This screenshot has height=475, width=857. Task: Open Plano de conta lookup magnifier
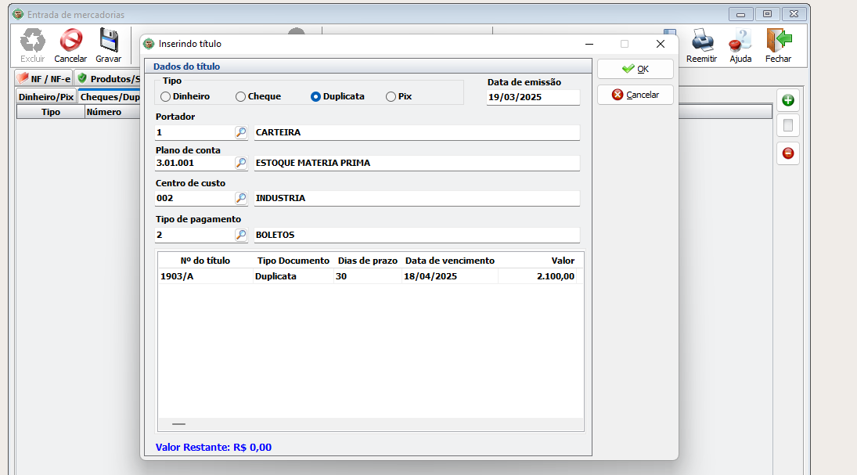(241, 164)
